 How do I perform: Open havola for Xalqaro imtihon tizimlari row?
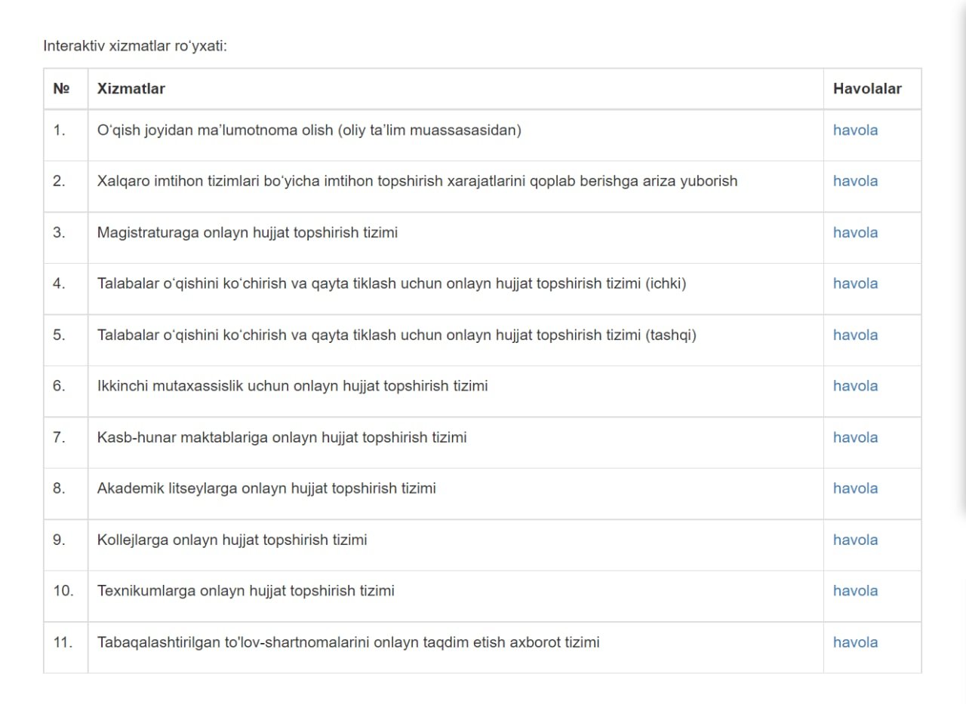(855, 181)
